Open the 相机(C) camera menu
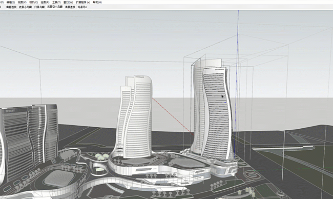Image resolution: width=333 pixels, height=199 pixels. 33,2
